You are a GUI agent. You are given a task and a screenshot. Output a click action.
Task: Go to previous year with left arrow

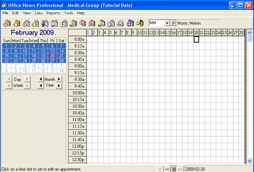coord(41,85)
